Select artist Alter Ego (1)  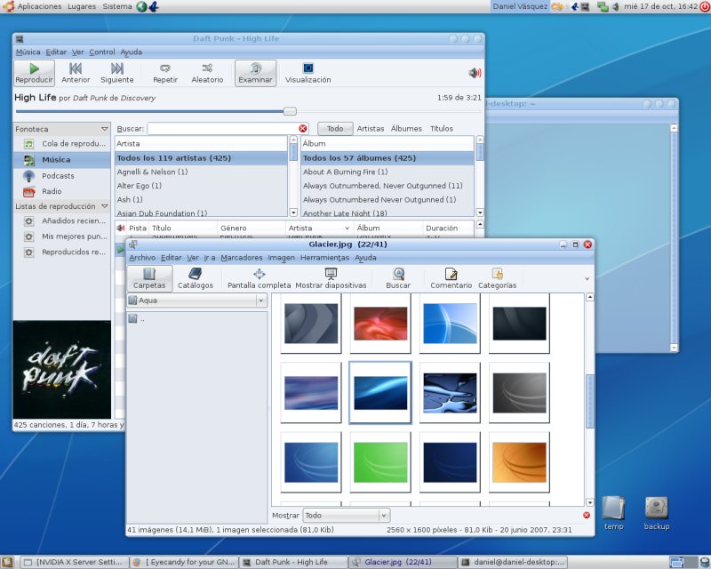[202, 186]
